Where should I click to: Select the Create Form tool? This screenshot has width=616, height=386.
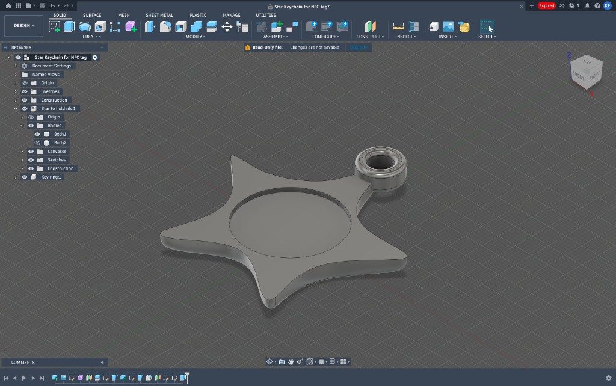(x=131, y=26)
